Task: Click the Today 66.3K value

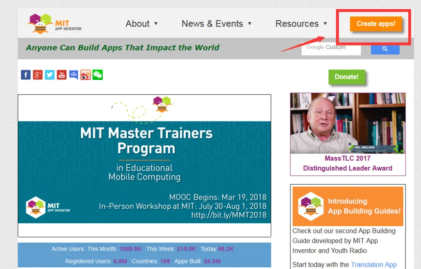Action: [x=226, y=249]
